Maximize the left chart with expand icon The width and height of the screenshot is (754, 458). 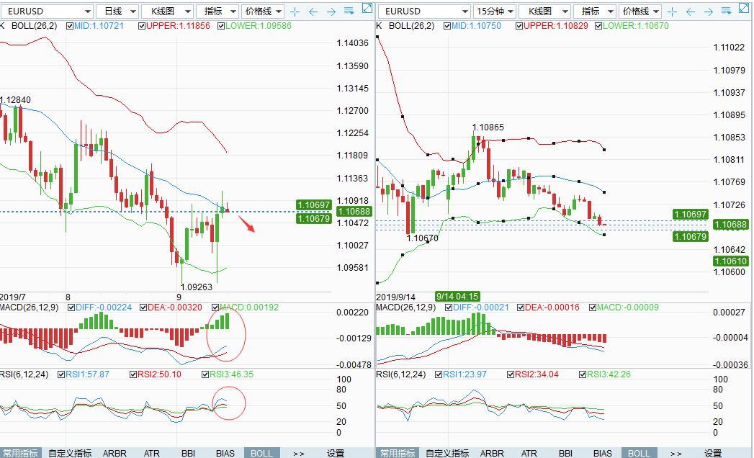coord(367,8)
